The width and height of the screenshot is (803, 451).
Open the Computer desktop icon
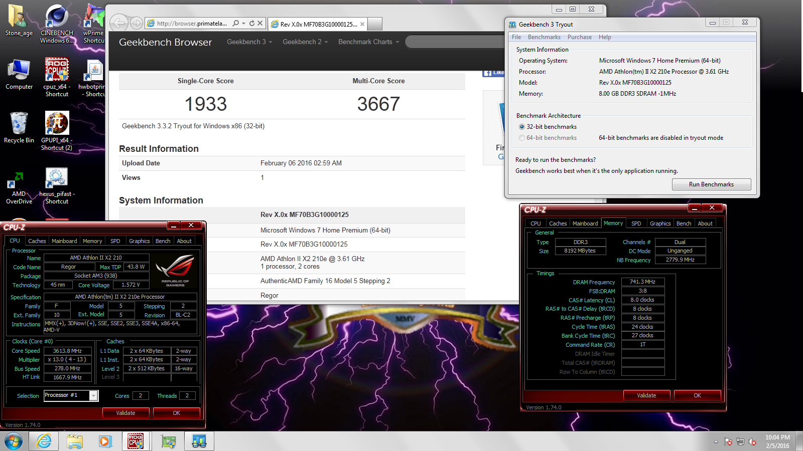[19, 74]
